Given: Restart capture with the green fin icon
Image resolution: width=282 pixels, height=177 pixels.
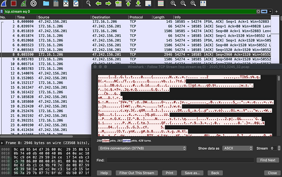Looking at the screenshot, I should pos(23,3).
